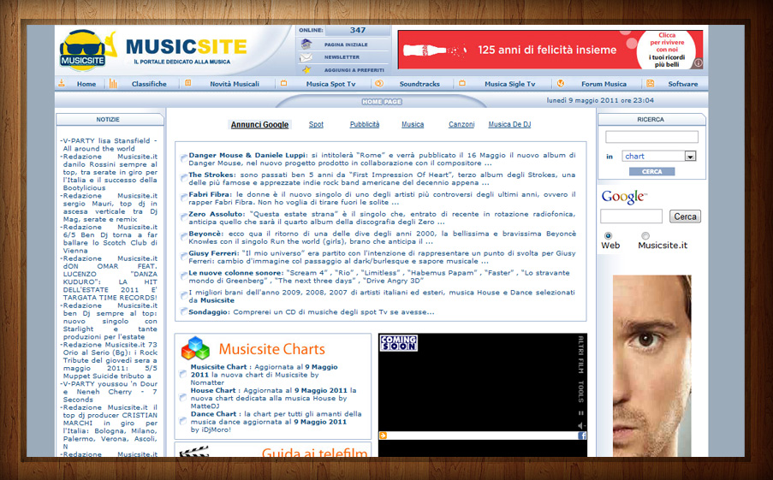The image size is (773, 480).
Task: Click the Canzoni ad link
Action: [461, 124]
